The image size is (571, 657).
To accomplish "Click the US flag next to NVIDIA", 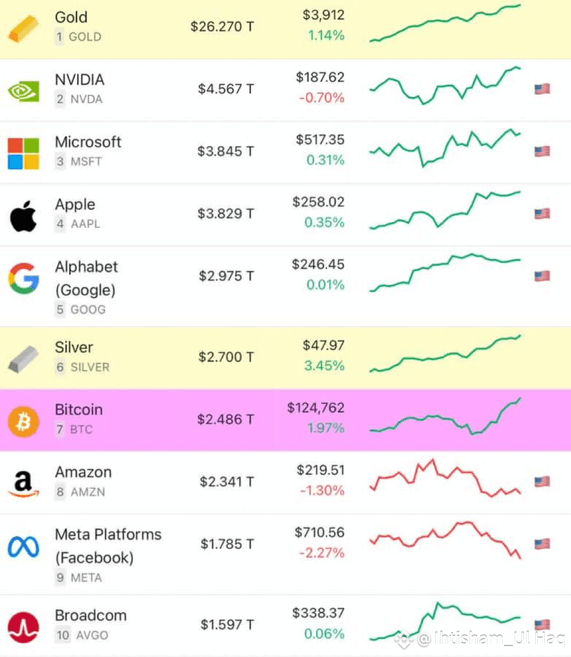I will [542, 88].
